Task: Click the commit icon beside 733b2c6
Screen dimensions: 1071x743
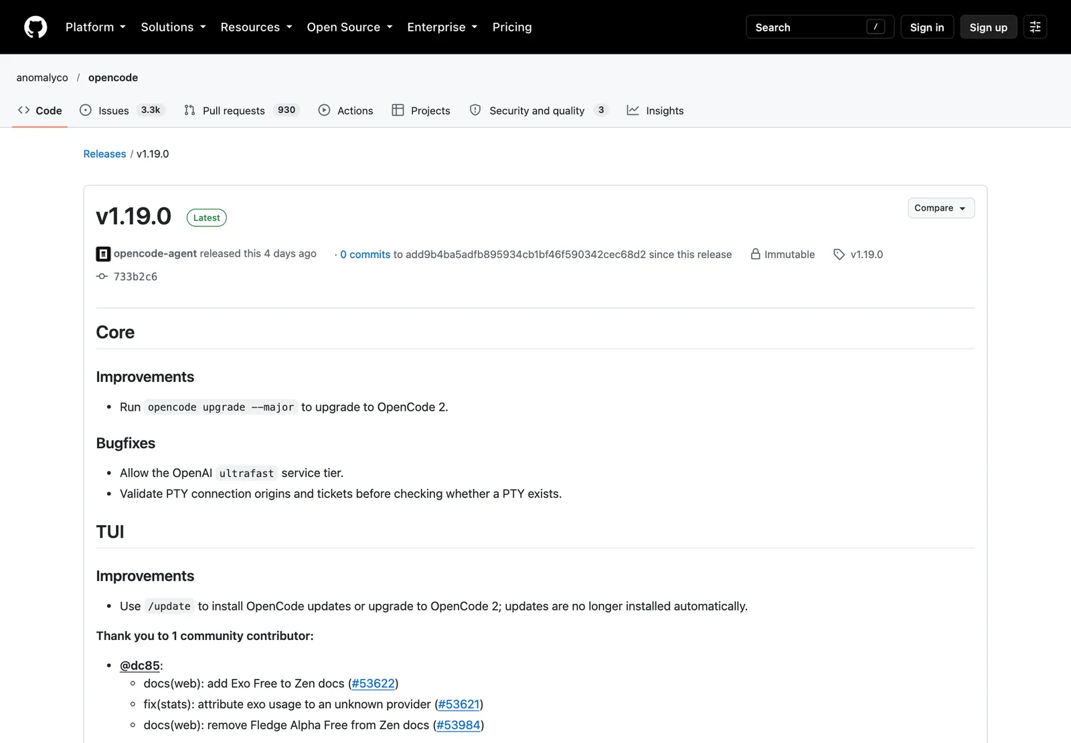Action: (x=102, y=276)
